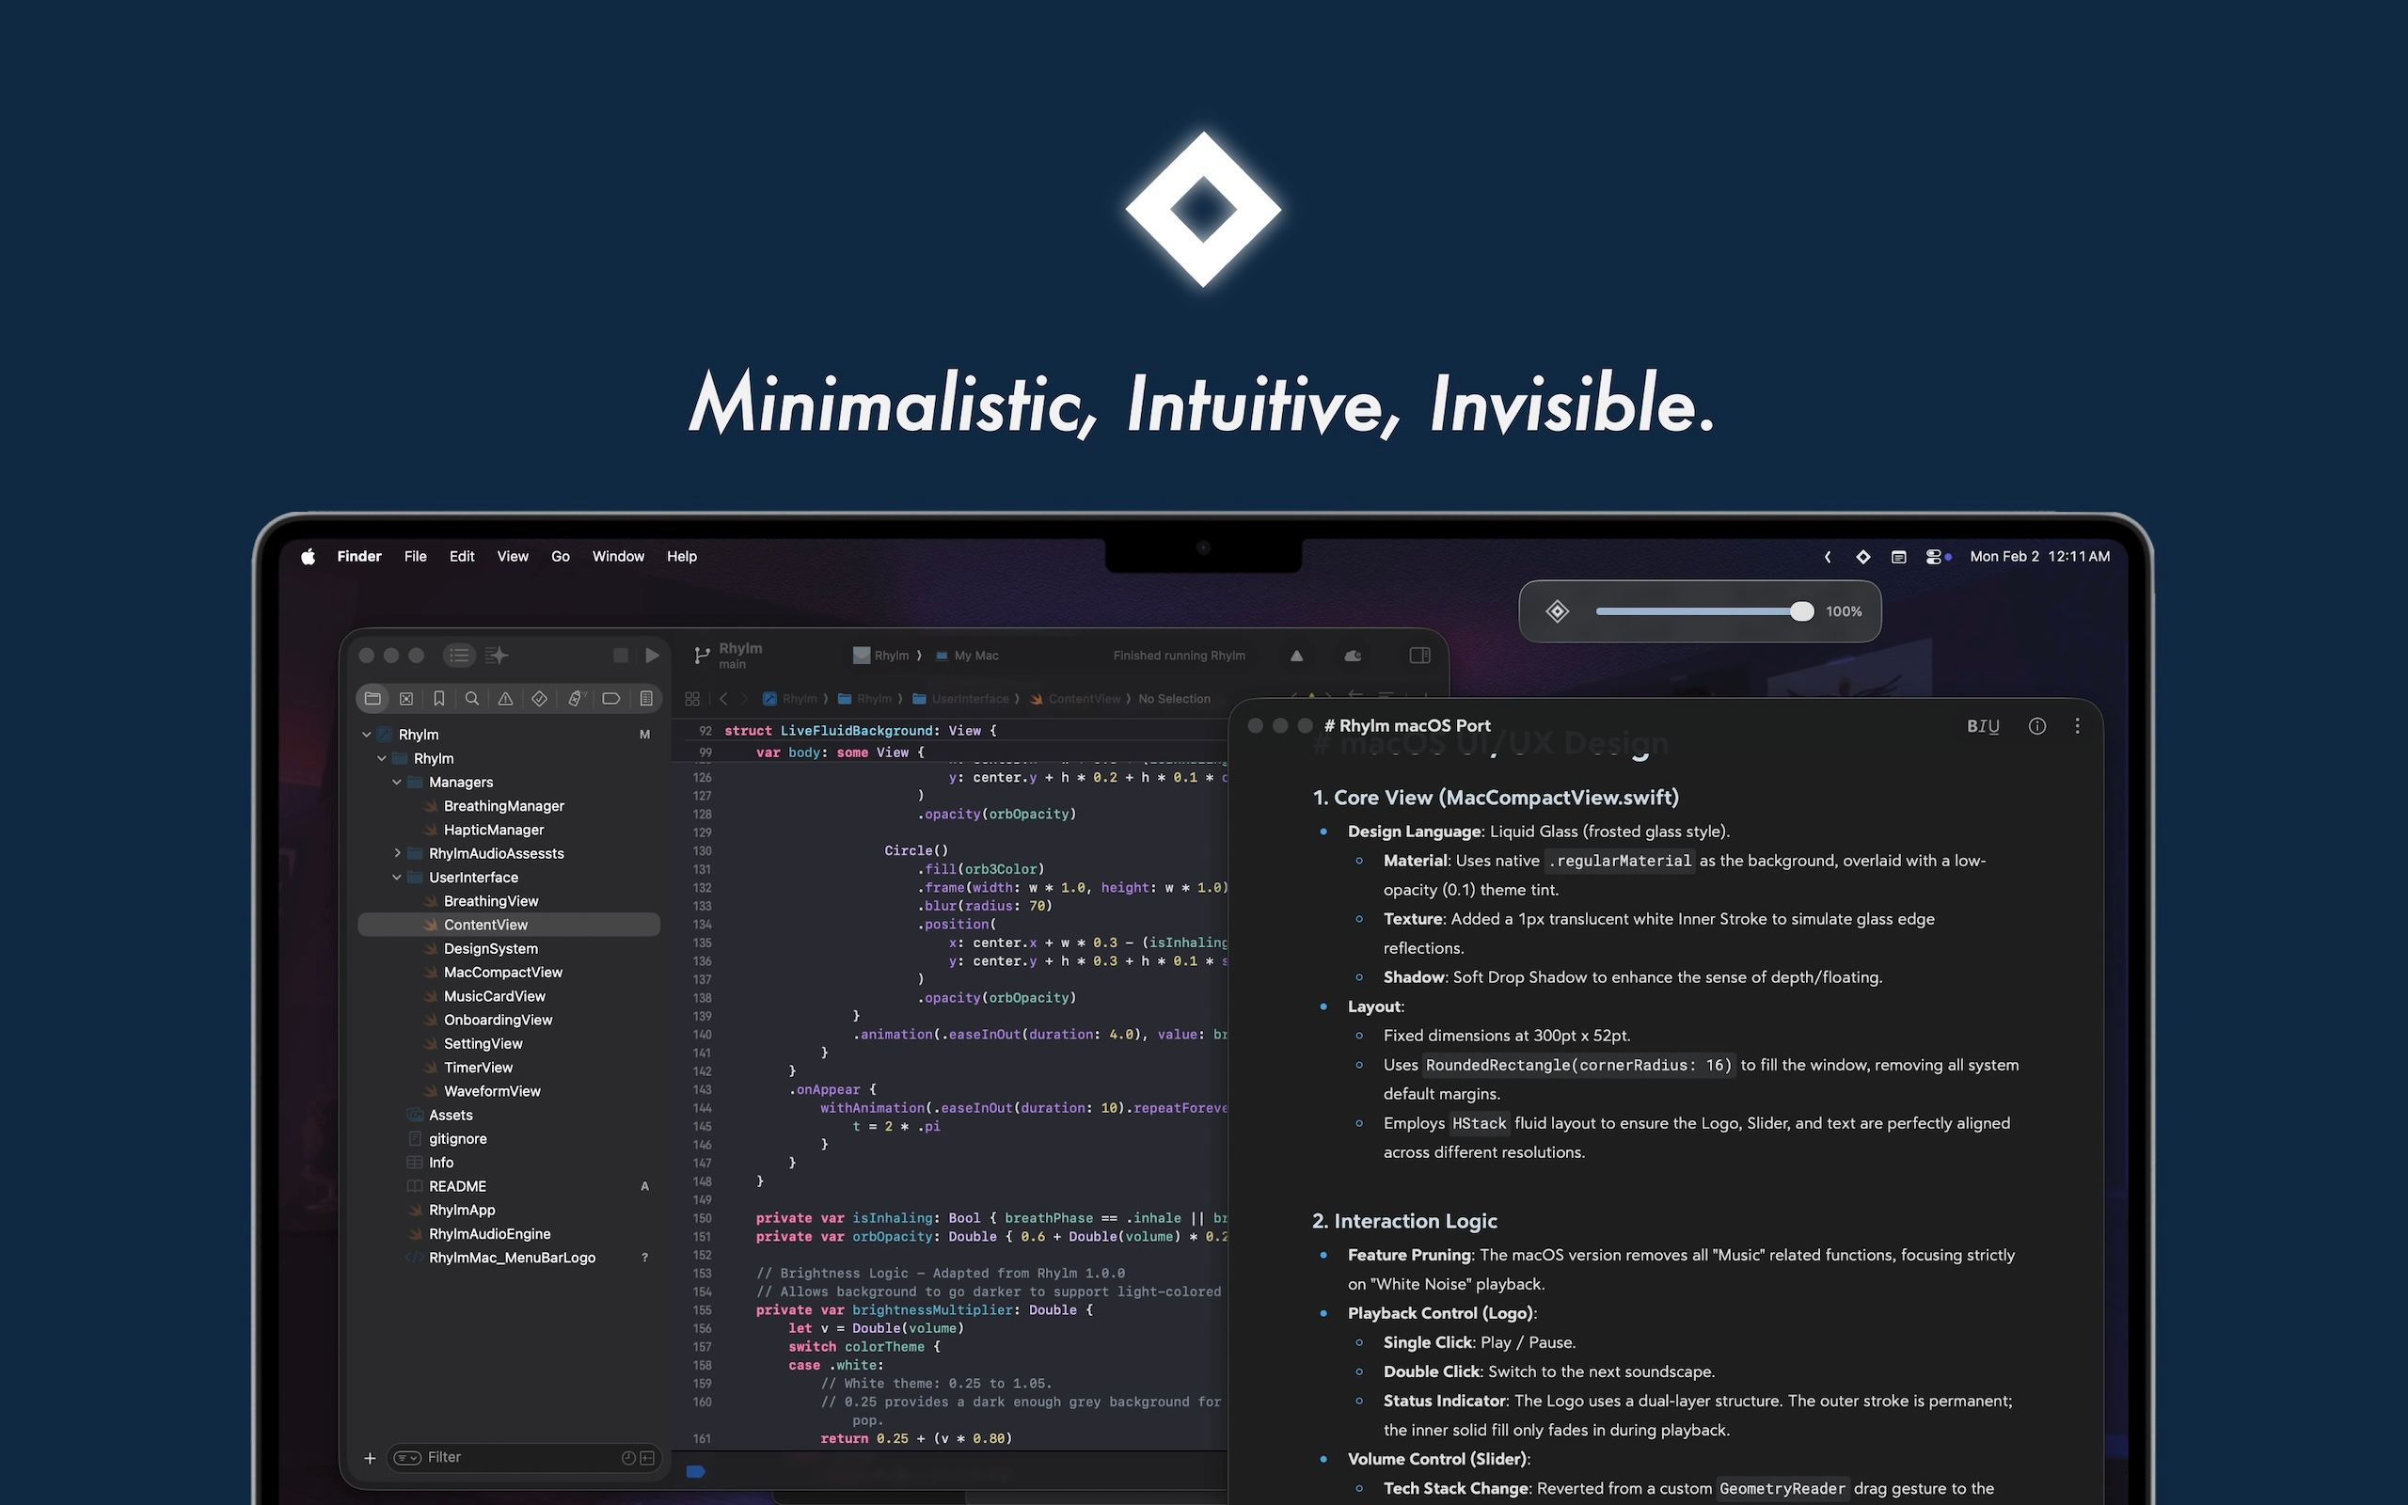Viewport: 2408px width, 1505px height.
Task: Show note info in Rhylm macOS Port
Action: coord(2036,725)
